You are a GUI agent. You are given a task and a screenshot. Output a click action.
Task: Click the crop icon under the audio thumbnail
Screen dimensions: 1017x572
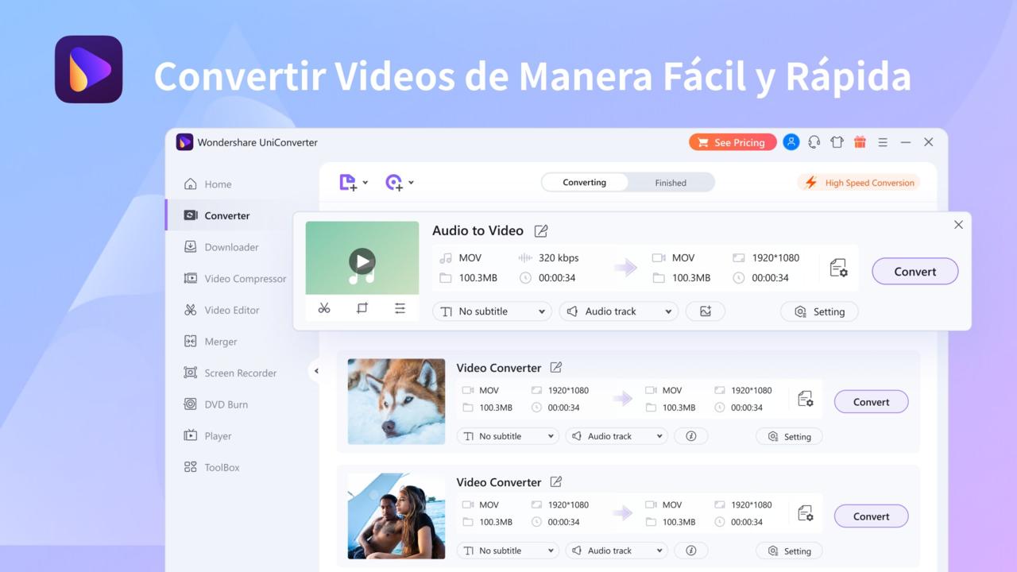coord(362,308)
